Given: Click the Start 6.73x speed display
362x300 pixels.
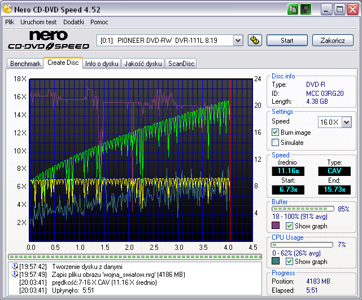Looking at the screenshot, I should tap(288, 190).
